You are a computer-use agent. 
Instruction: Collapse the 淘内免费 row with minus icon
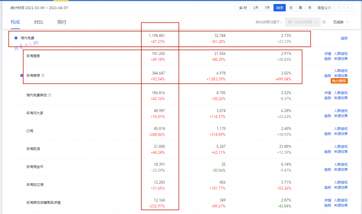click(16, 38)
